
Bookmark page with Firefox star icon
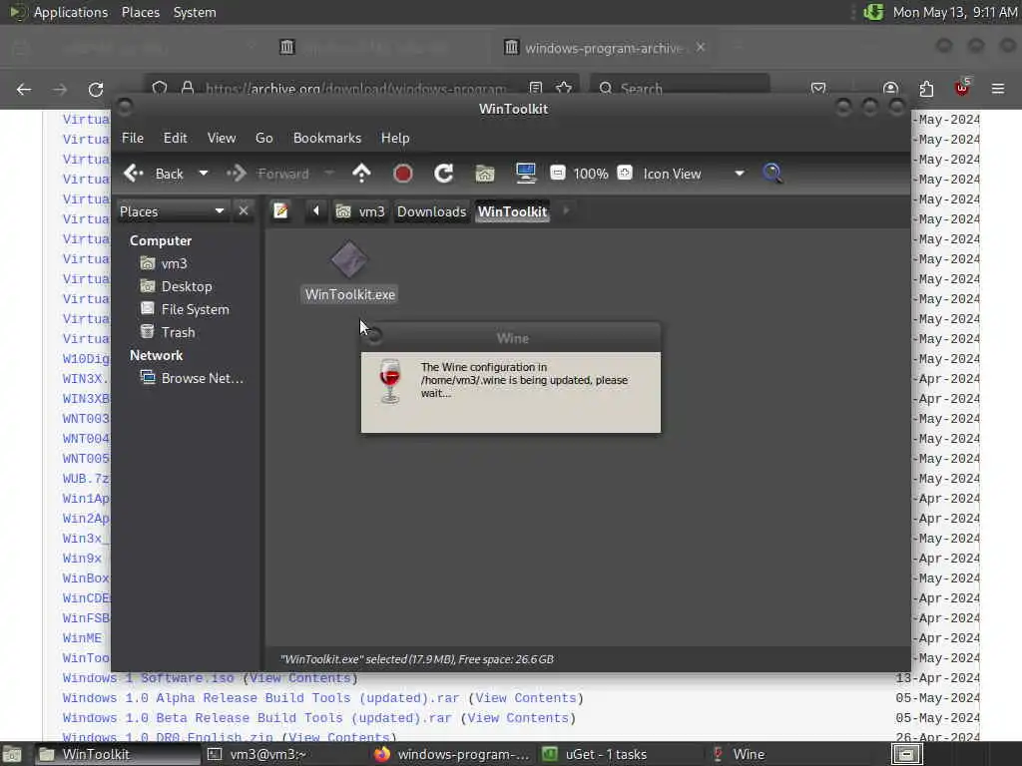coord(564,88)
